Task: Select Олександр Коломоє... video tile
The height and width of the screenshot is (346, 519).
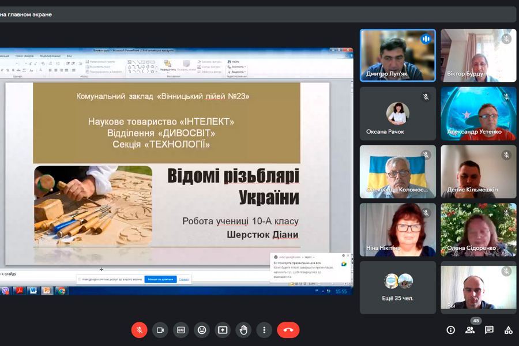Action: [398, 171]
